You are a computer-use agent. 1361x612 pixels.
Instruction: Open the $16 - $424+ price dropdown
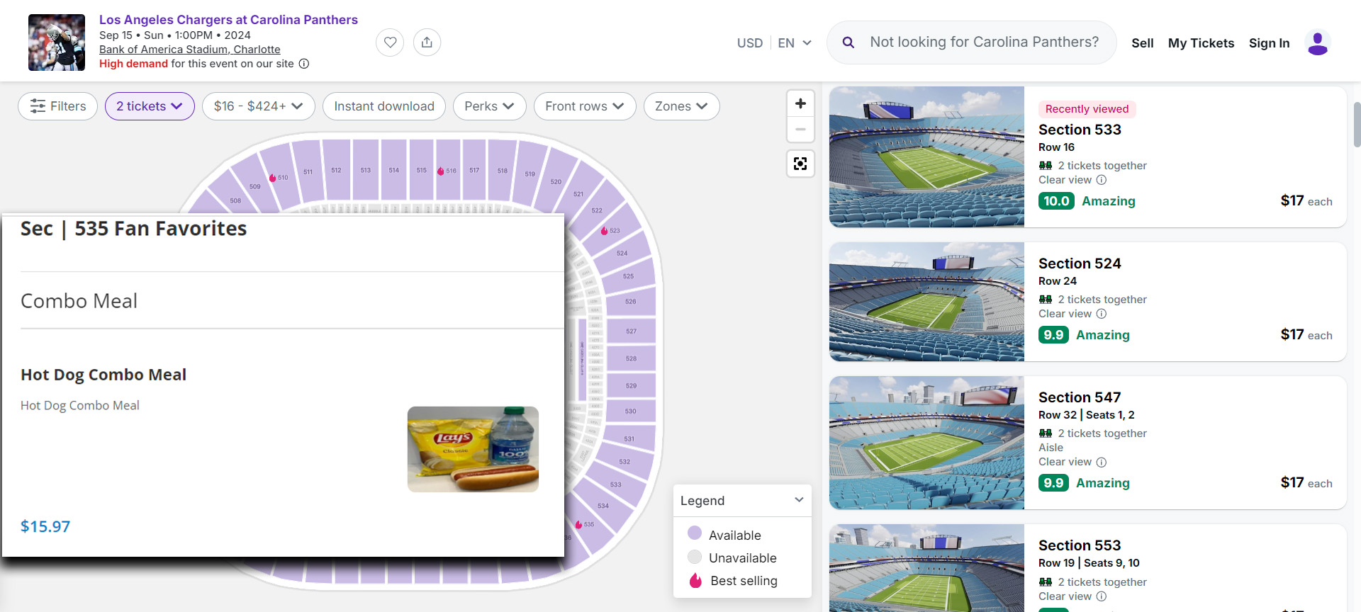259,106
